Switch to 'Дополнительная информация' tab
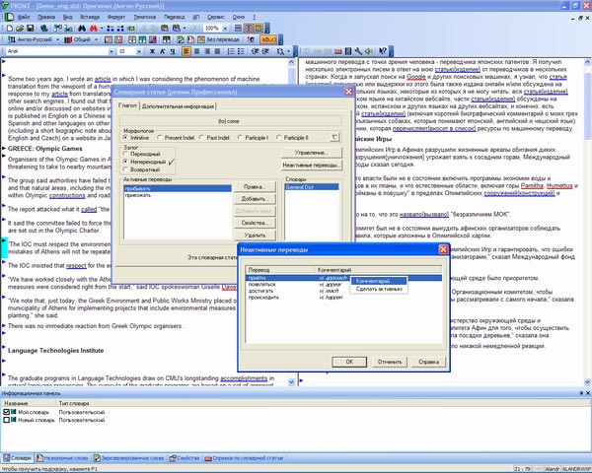Image resolution: width=592 pixels, height=473 pixels. click(x=178, y=106)
